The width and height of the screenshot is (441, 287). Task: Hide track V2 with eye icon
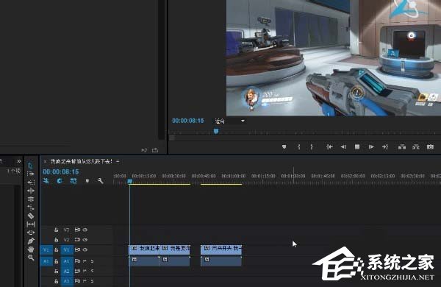[85, 240]
